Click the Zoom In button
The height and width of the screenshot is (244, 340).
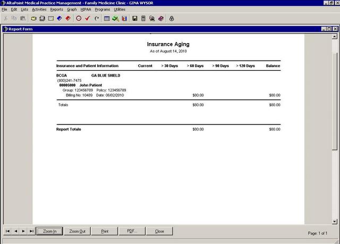(x=49, y=231)
